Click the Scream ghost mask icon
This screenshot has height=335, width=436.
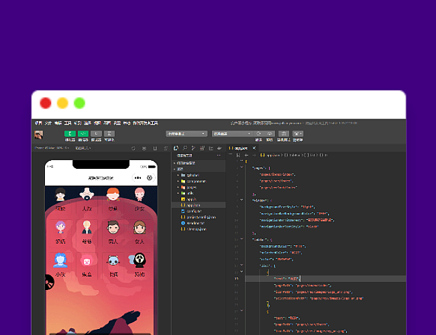pyautogui.click(x=140, y=261)
